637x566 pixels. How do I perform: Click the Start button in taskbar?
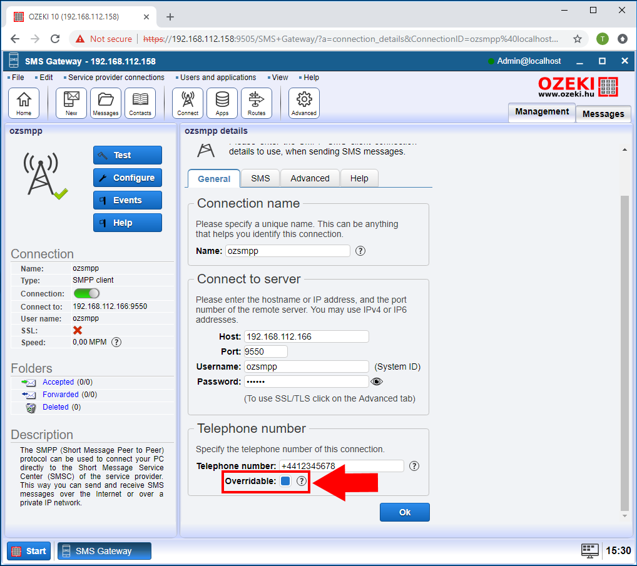pos(29,551)
